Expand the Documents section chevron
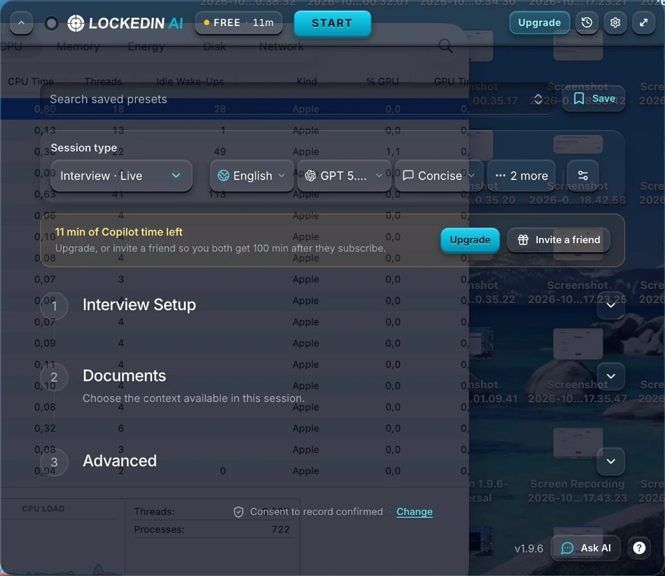This screenshot has height=576, width=665. click(x=611, y=376)
